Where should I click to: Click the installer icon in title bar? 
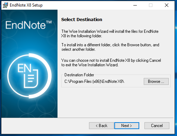pyautogui.click(x=5, y=5)
